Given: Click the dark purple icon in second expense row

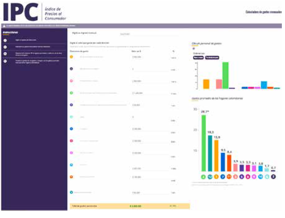Looking at the screenshot, I should (71, 69).
